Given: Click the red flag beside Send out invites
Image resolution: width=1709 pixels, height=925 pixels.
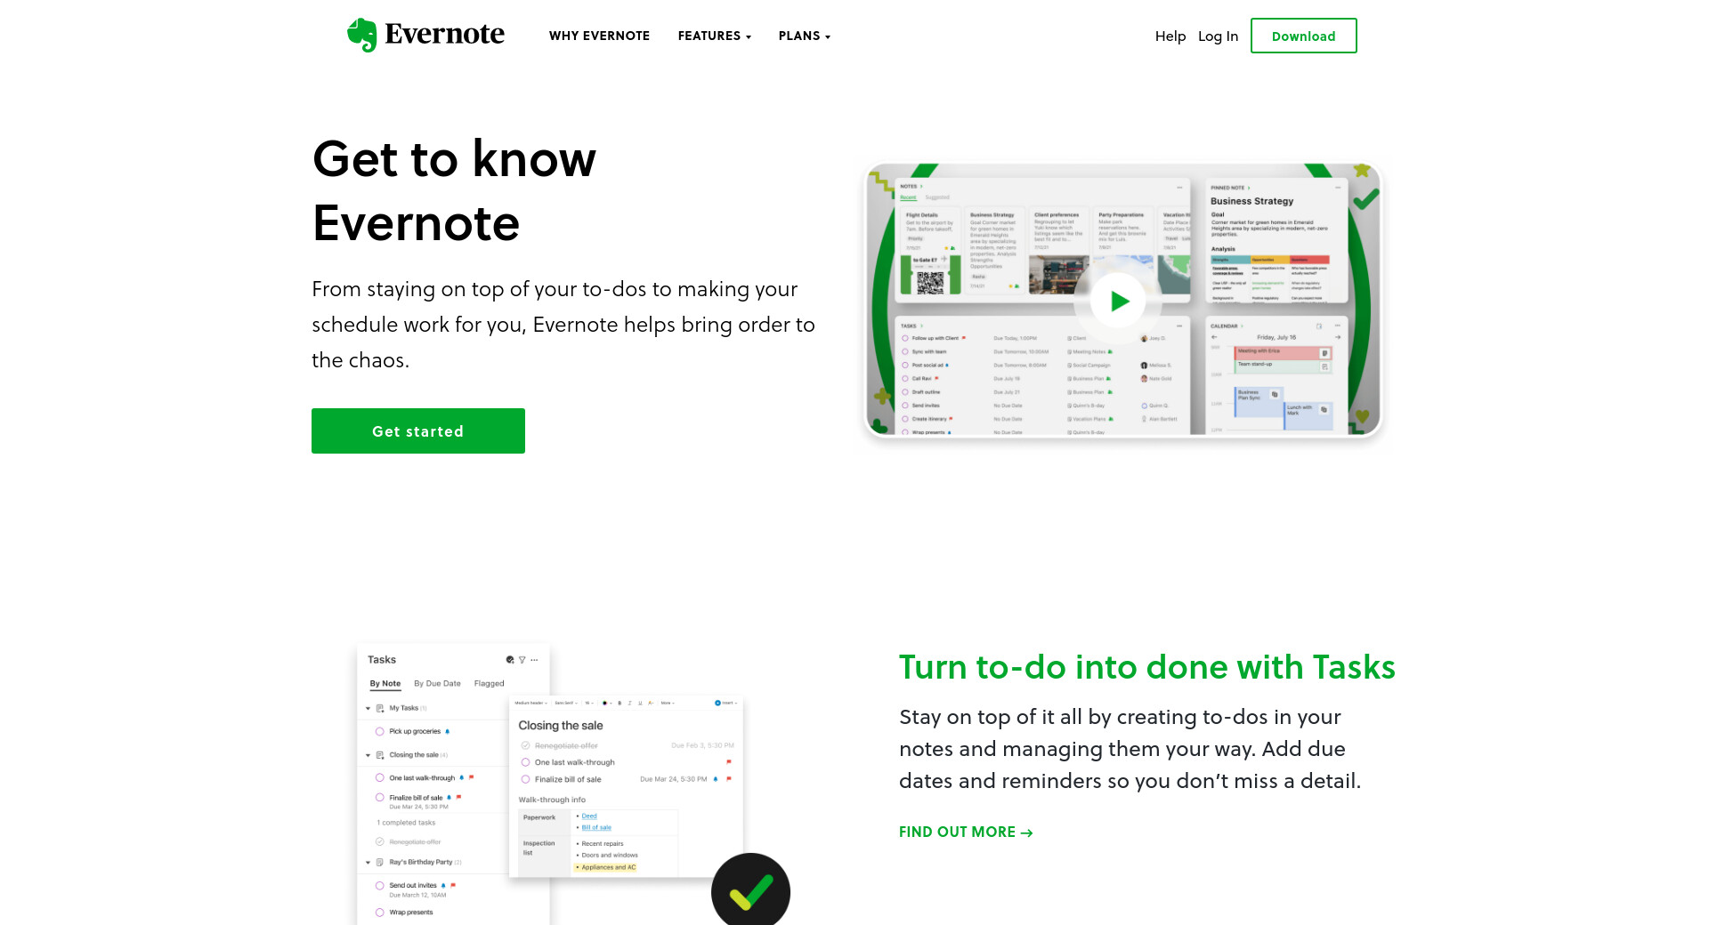Looking at the screenshot, I should coord(453,886).
